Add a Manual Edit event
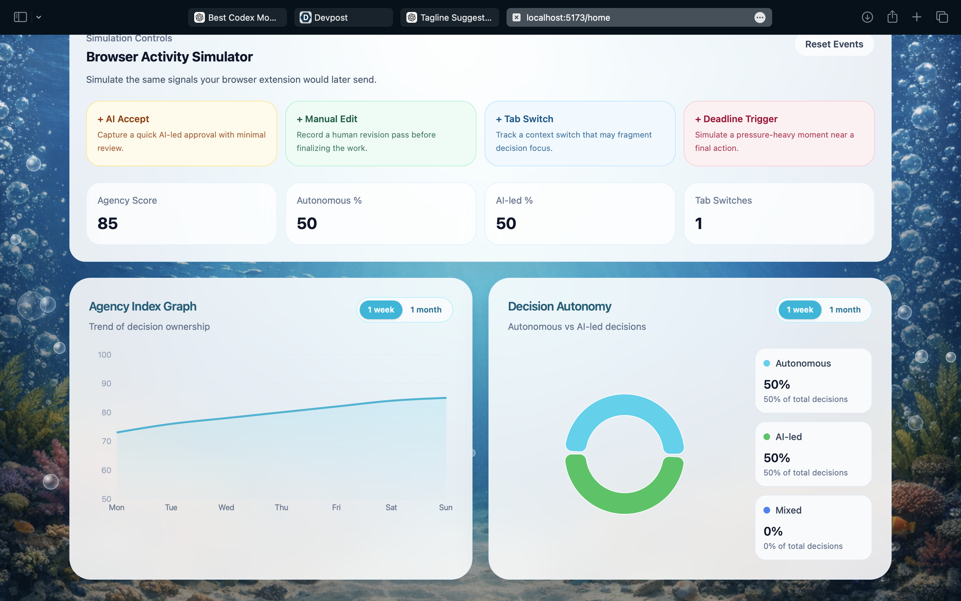961x601 pixels. pos(380,133)
